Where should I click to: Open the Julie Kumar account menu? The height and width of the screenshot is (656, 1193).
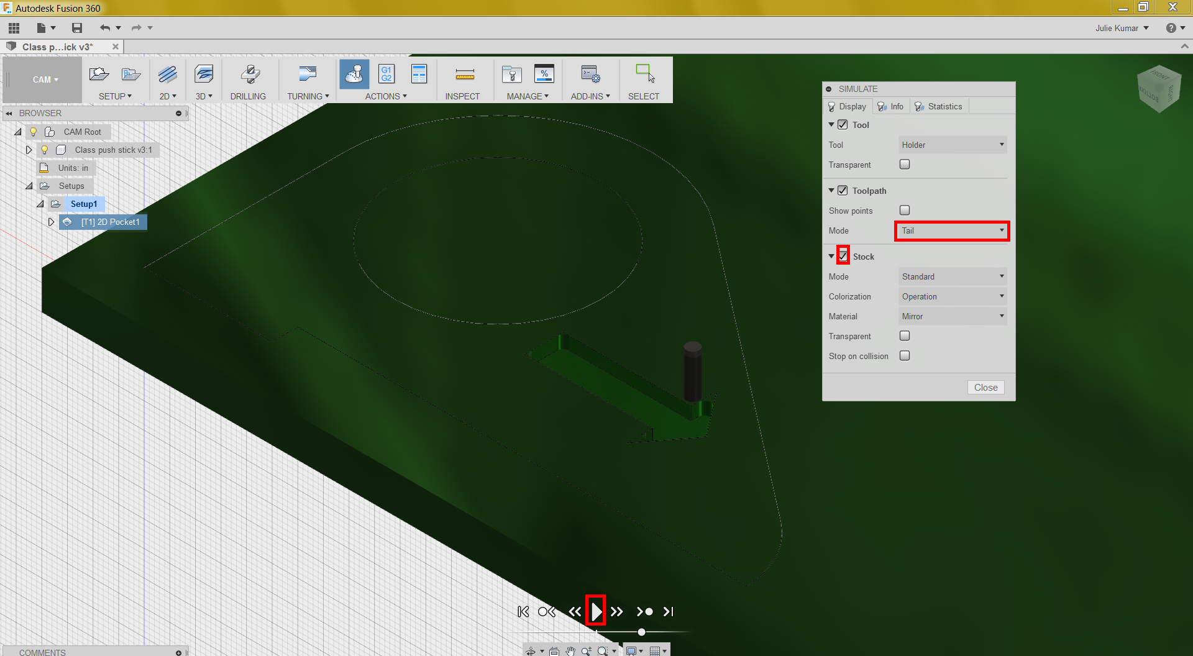click(1122, 28)
